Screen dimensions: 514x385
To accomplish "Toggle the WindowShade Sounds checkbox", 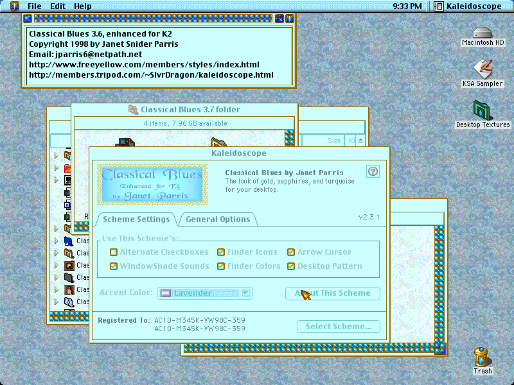I will pyautogui.click(x=114, y=266).
